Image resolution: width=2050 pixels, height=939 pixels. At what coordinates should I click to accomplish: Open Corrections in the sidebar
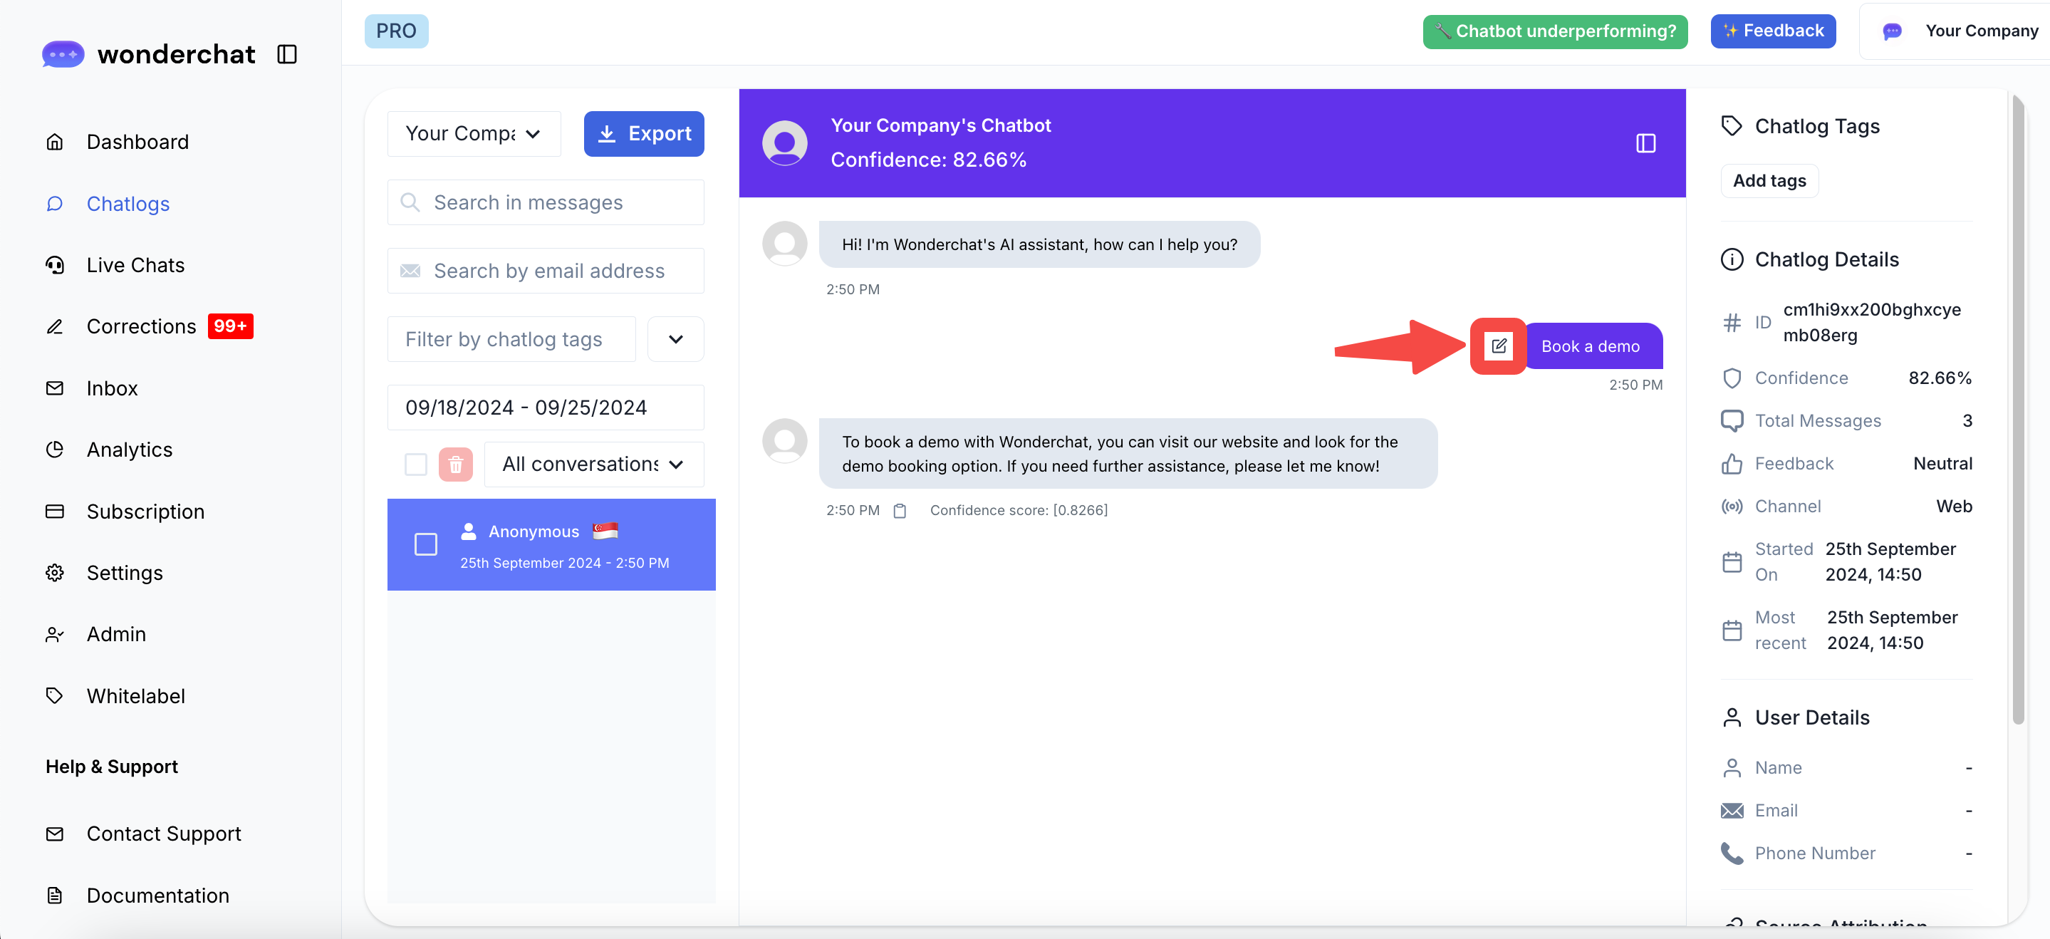[141, 326]
